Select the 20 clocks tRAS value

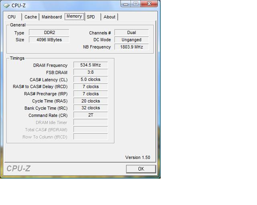point(91,101)
